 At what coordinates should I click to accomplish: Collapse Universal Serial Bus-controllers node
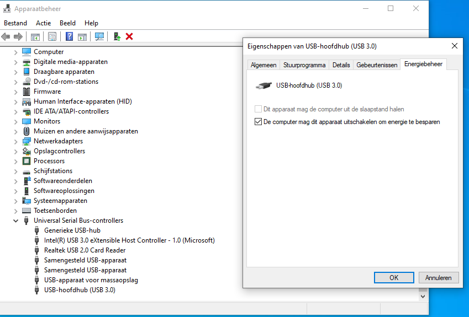[x=16, y=221]
